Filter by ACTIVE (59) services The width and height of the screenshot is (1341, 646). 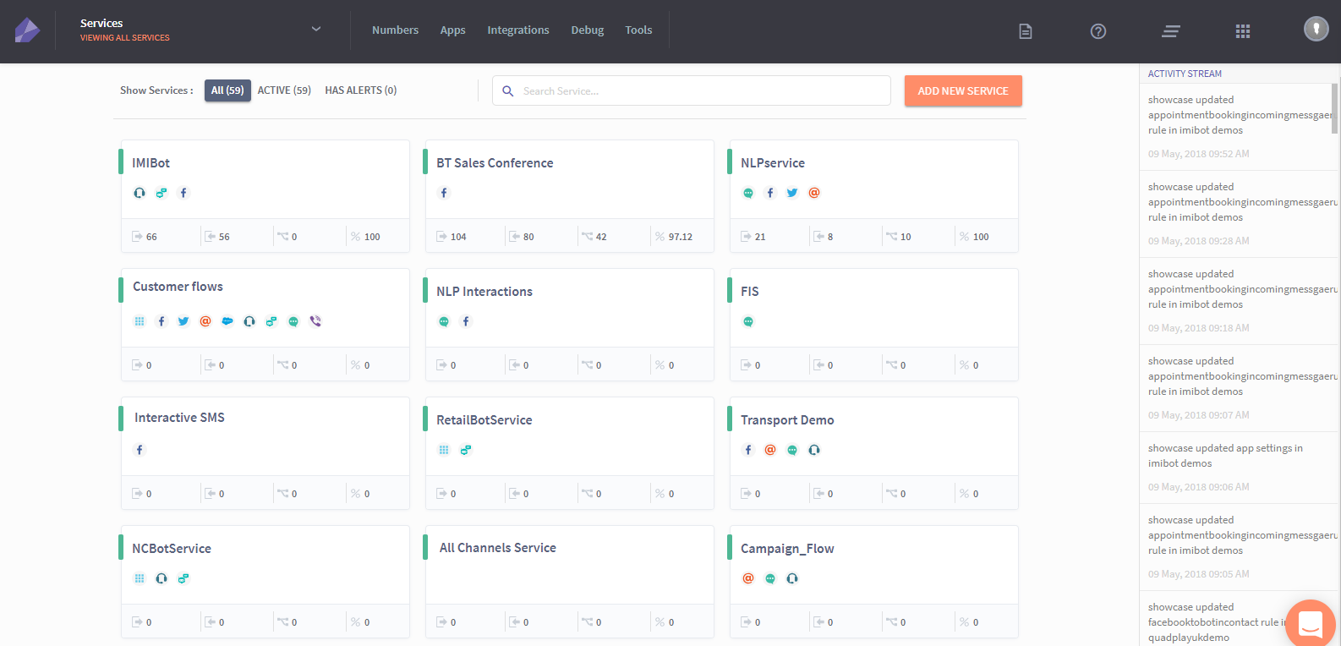[284, 90]
